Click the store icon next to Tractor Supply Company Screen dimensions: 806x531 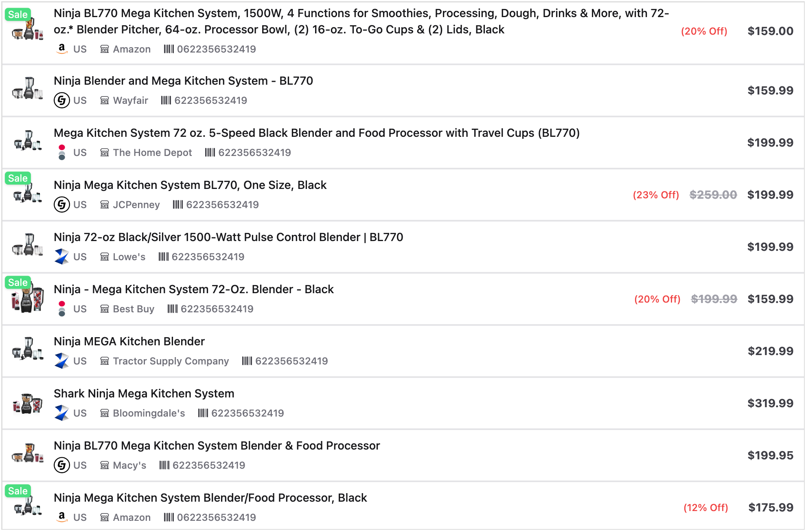click(105, 361)
